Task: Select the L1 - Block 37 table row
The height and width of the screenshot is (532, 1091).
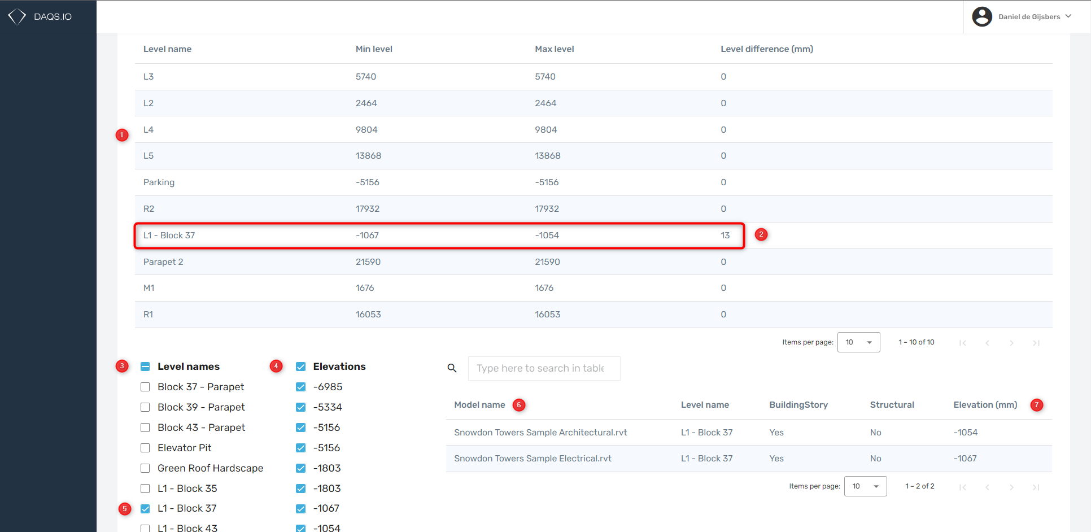Action: 439,236
